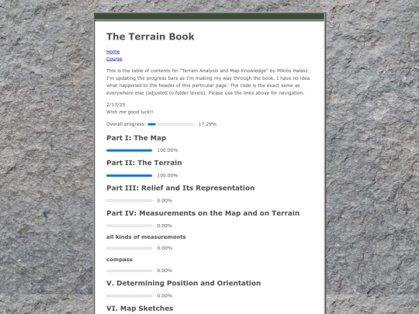Open the Home link
The height and width of the screenshot is (314, 419).
(x=113, y=51)
